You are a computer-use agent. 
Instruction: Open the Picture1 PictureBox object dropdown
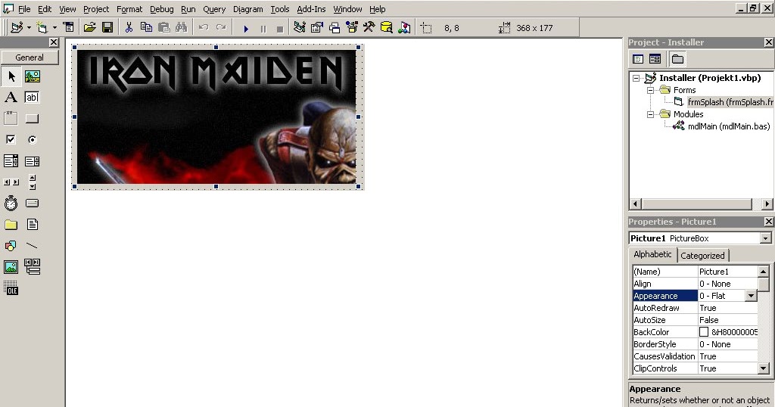(x=766, y=238)
